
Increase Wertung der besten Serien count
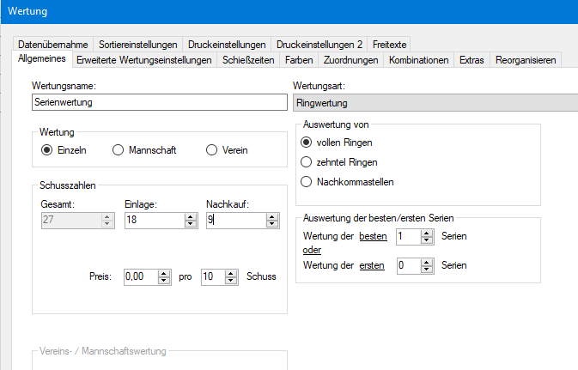pos(429,232)
